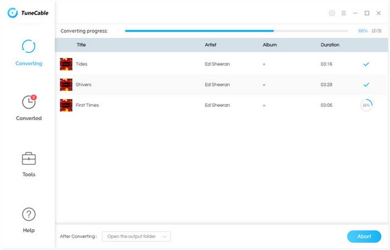390x250 pixels.
Task: Click the (2/3) conversion counter
Action: [x=377, y=31]
